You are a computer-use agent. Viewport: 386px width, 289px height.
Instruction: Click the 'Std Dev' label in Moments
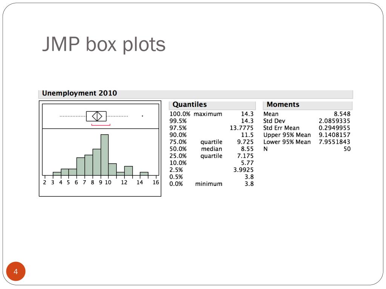(274, 121)
